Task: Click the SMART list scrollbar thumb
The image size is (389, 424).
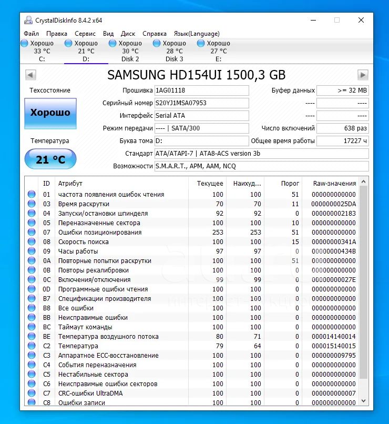Action: (364, 282)
